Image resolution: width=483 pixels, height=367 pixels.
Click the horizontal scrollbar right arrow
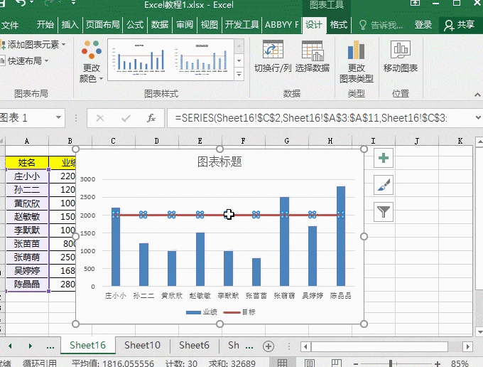[x=467, y=346]
